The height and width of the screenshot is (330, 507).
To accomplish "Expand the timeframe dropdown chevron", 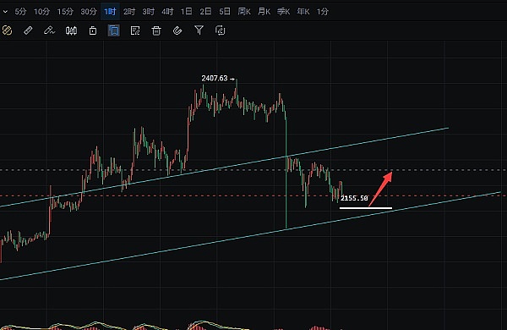I will pos(5,12).
